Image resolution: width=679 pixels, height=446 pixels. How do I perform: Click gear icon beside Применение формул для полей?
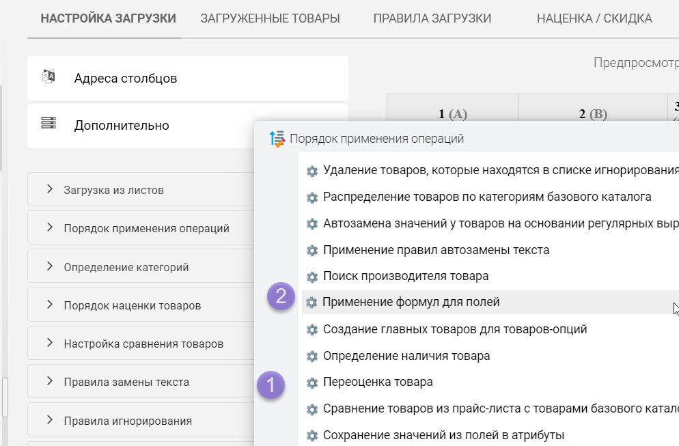[311, 303]
